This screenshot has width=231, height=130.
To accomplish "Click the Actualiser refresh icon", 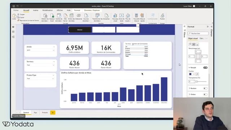I will click(106, 16).
